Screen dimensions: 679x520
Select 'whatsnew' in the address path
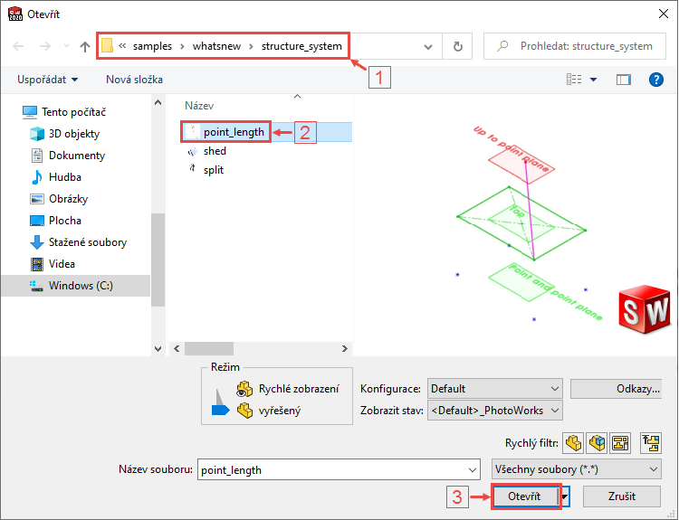pos(216,46)
